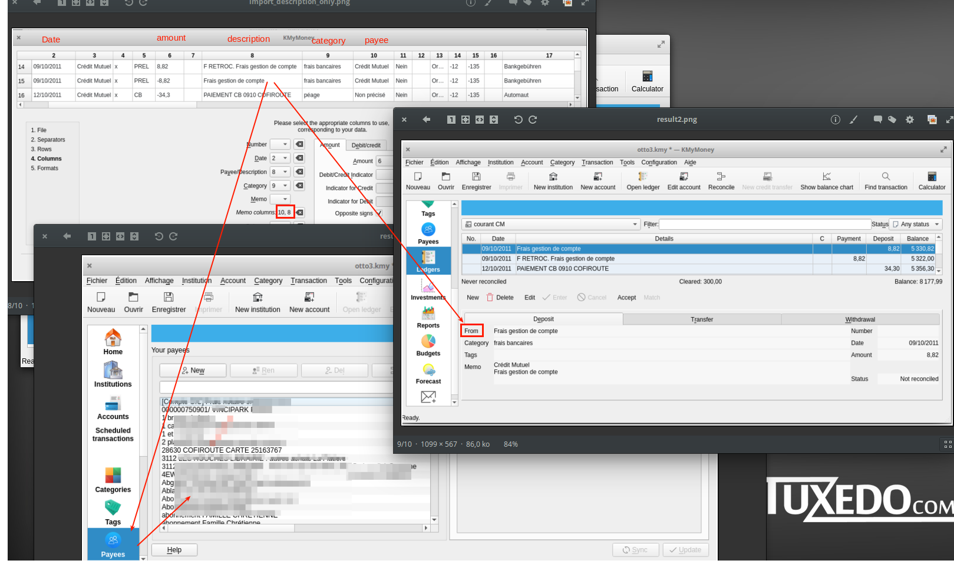
Task: Select 12/10/2011 PAIEMENT CB 0910 COFIROUTE ledger row
Action: click(698, 269)
